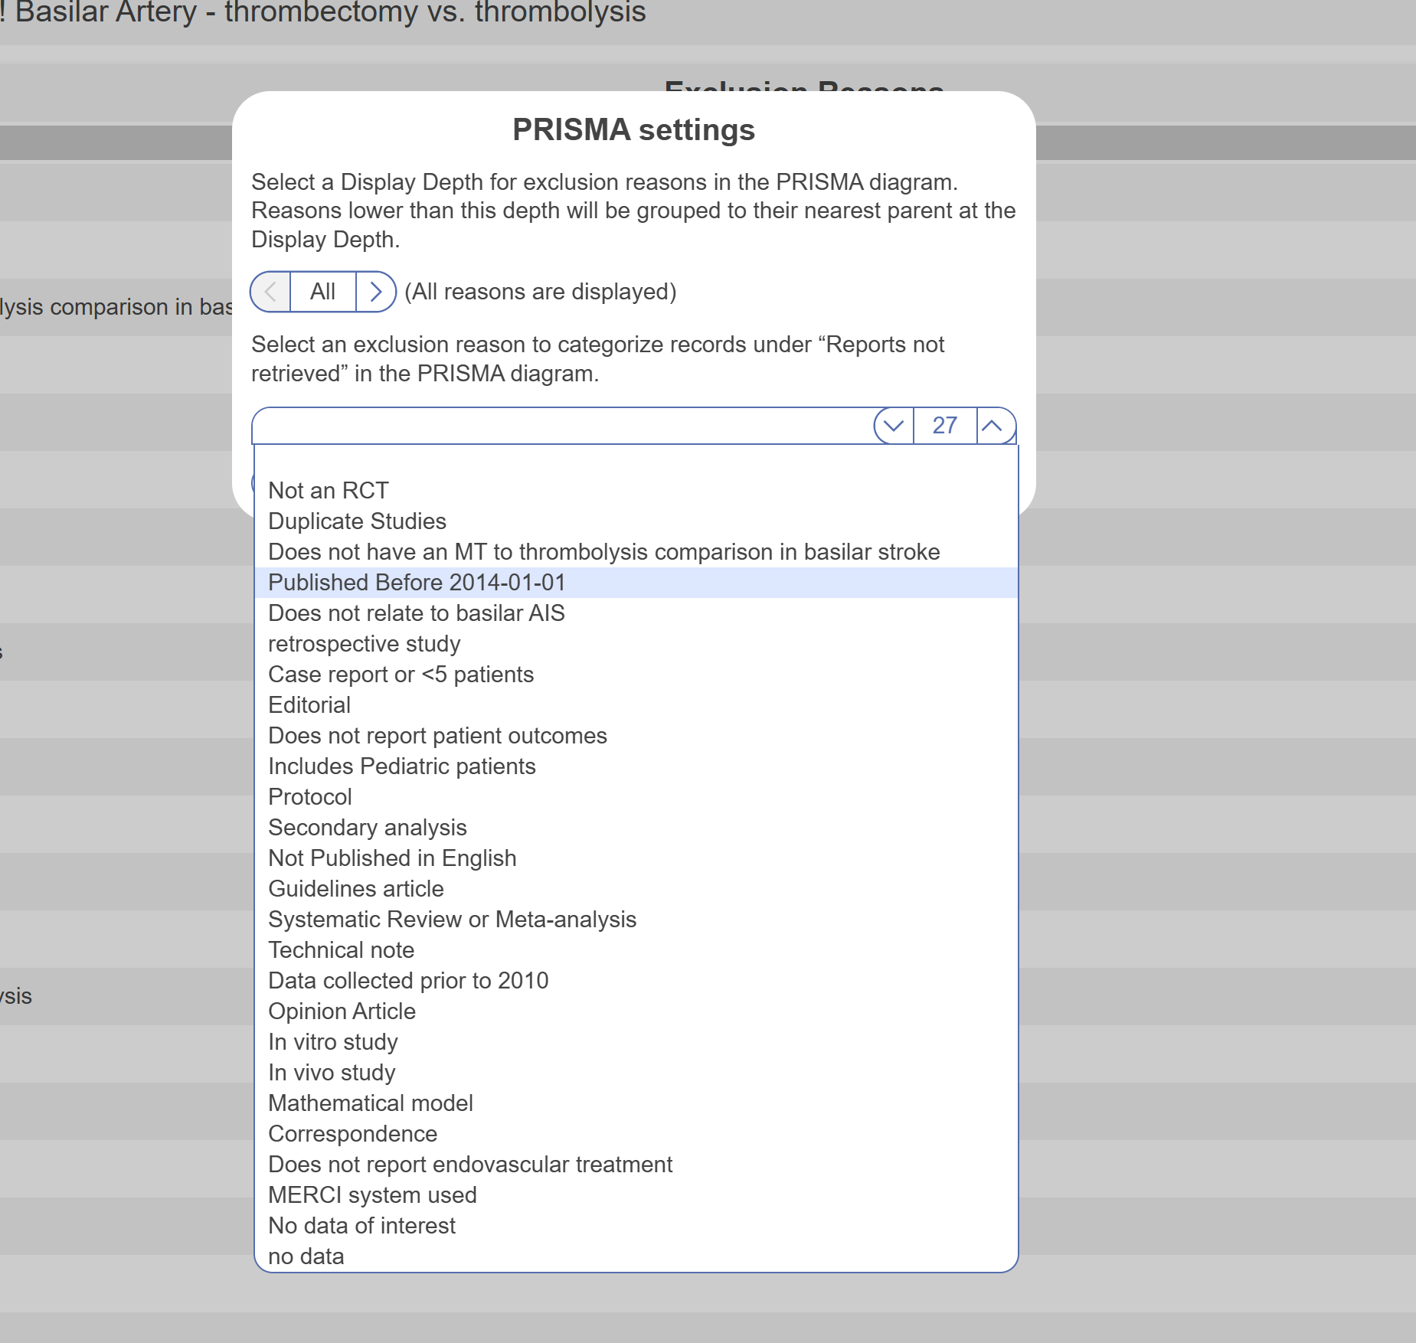1416x1343 pixels.
Task: Pick 'Includes Pediatric patients' option
Action: tap(401, 766)
